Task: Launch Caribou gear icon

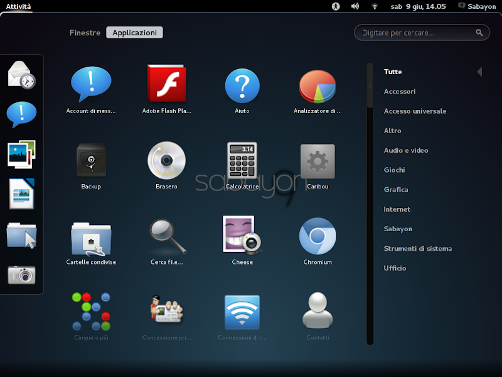Action: tap(318, 161)
